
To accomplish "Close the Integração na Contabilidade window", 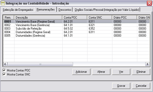I will (149, 3).
